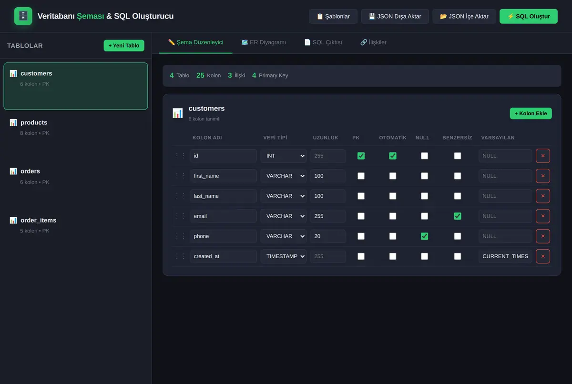
Task: Switch to the ER Diyagramı tab
Action: pyautogui.click(x=264, y=42)
